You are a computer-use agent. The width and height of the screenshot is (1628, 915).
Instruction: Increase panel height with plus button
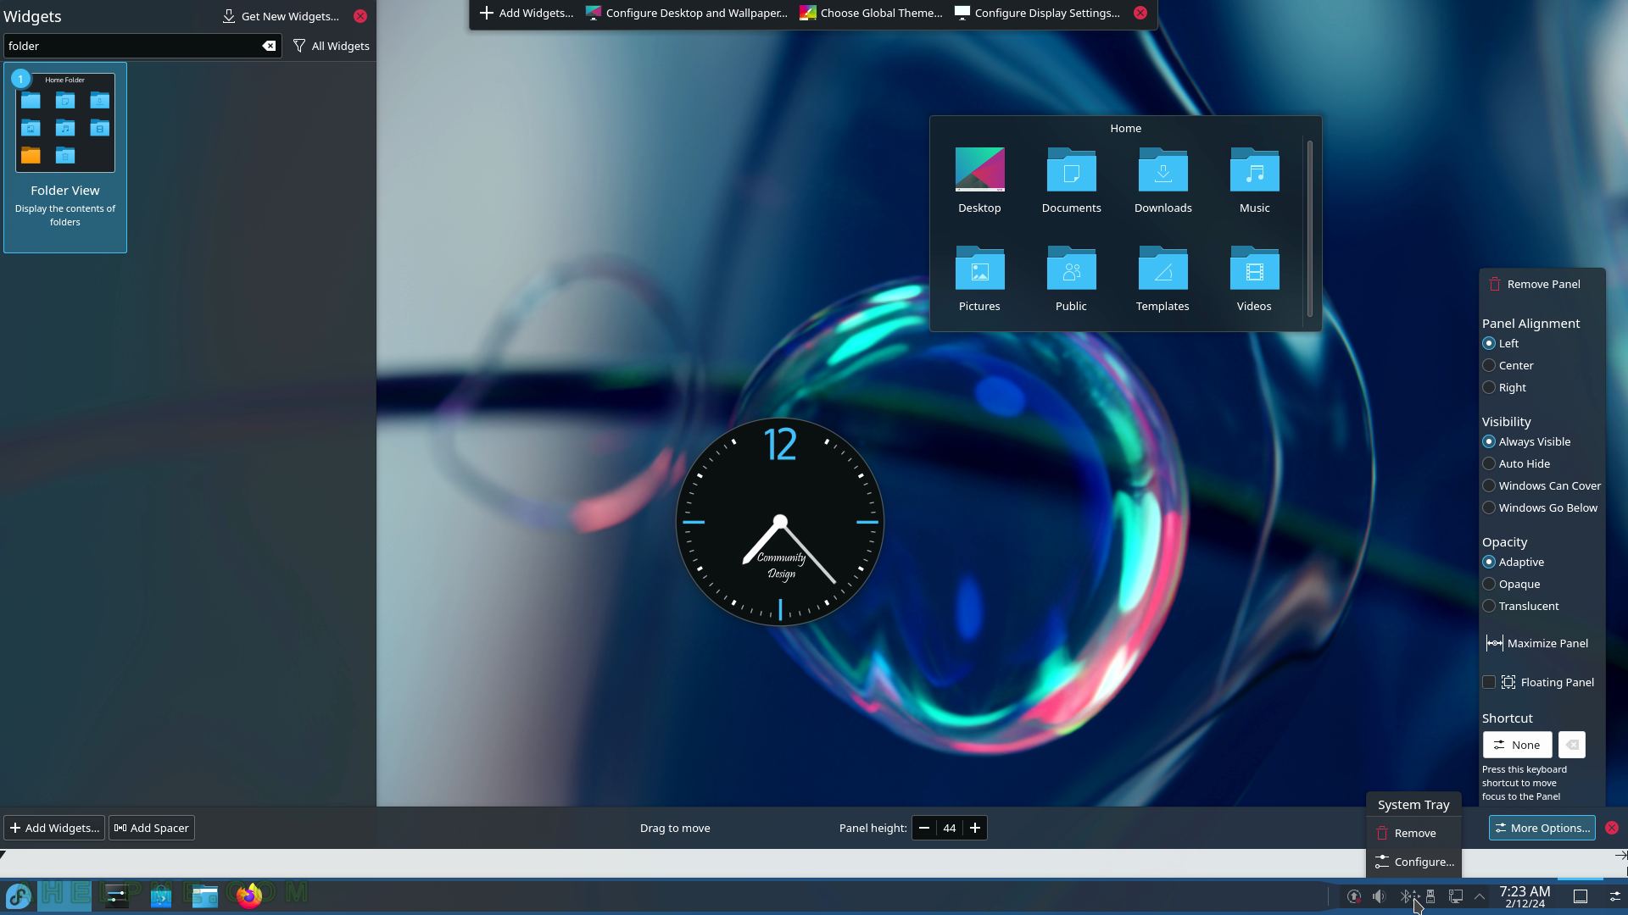(x=975, y=828)
